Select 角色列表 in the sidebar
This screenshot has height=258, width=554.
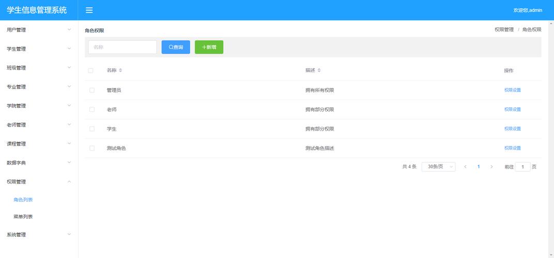pyautogui.click(x=23, y=200)
